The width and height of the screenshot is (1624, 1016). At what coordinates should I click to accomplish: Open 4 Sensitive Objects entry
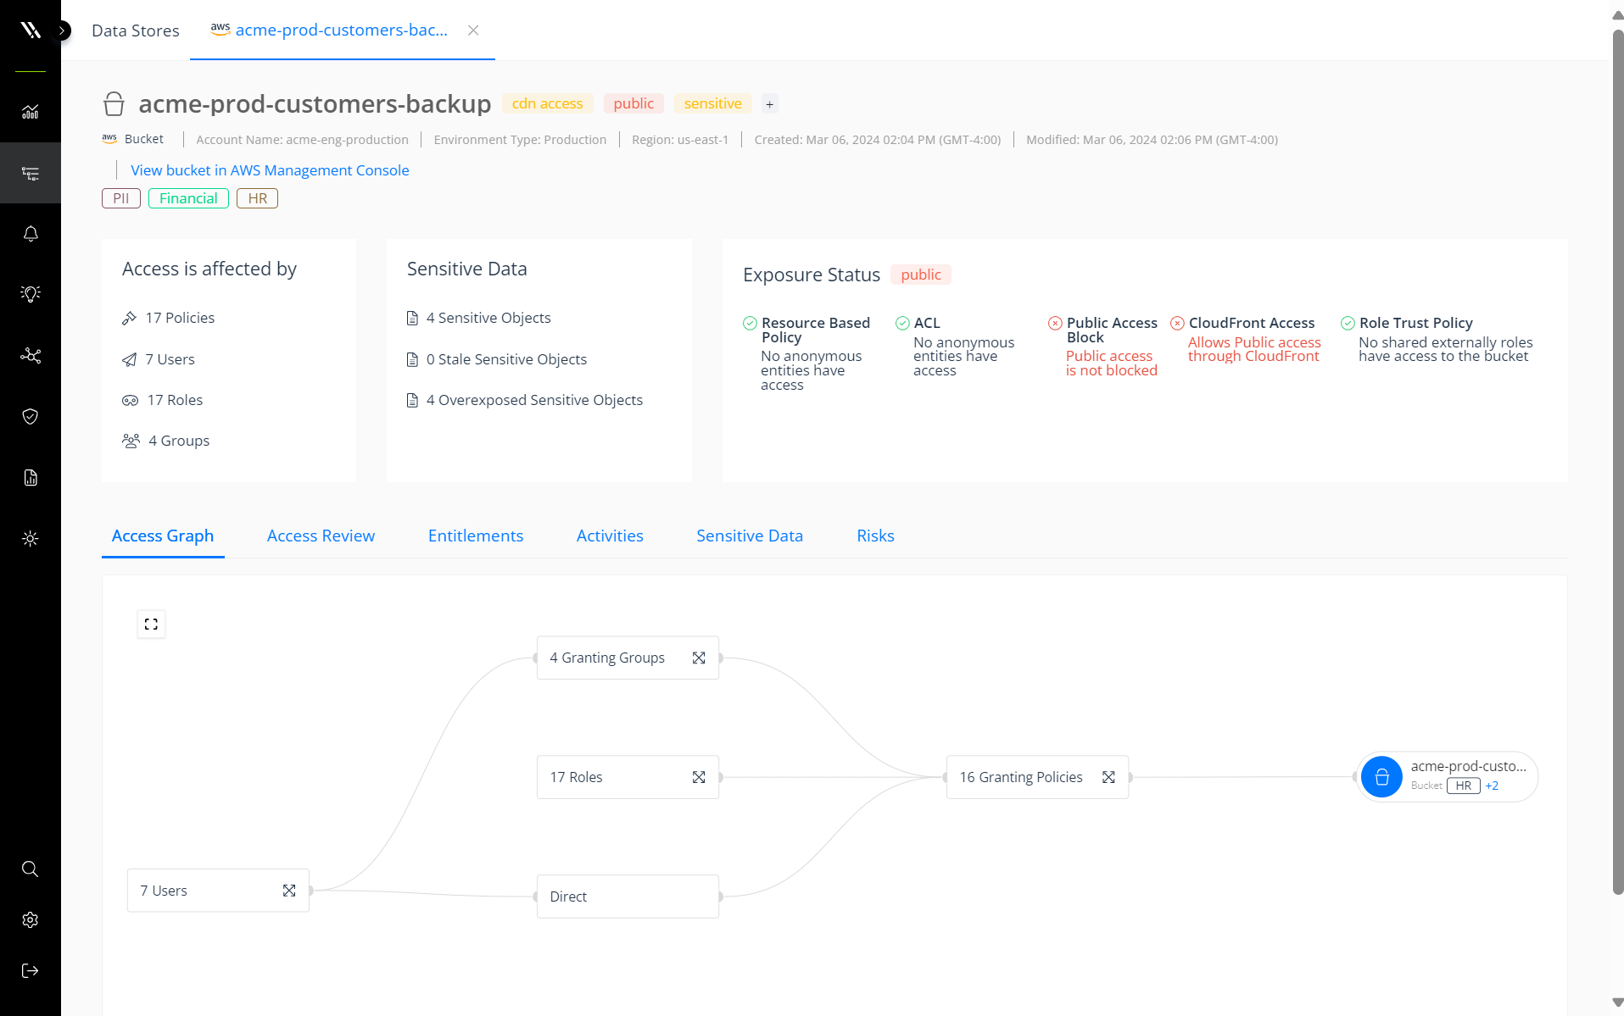coord(478,318)
